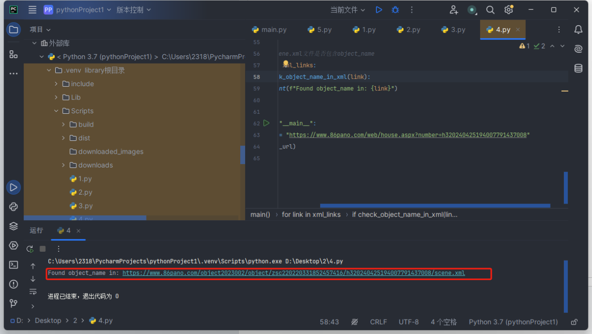
Task: Toggle soft-wrap in the Run console
Action: [33, 292]
